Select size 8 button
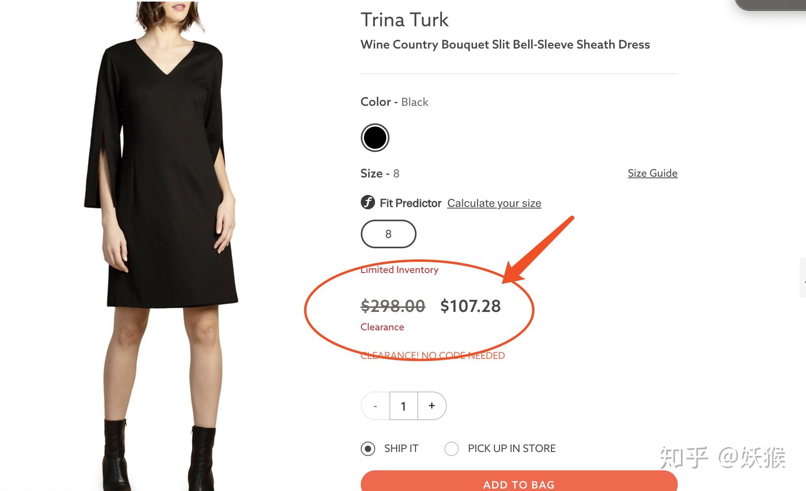Screen dimensions: 806x491 [x=388, y=234]
